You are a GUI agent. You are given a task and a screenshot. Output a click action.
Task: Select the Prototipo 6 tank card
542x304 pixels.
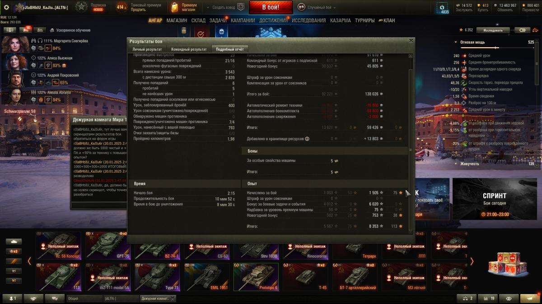click(x=256, y=277)
